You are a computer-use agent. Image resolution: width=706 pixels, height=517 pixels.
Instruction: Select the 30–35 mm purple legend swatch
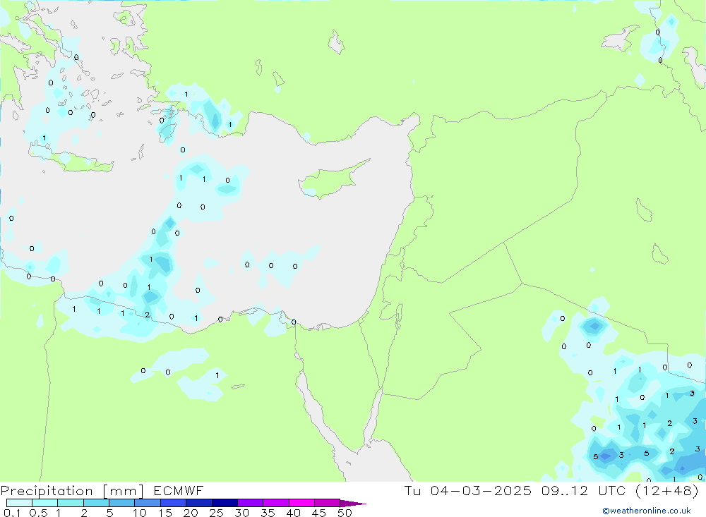(x=250, y=503)
